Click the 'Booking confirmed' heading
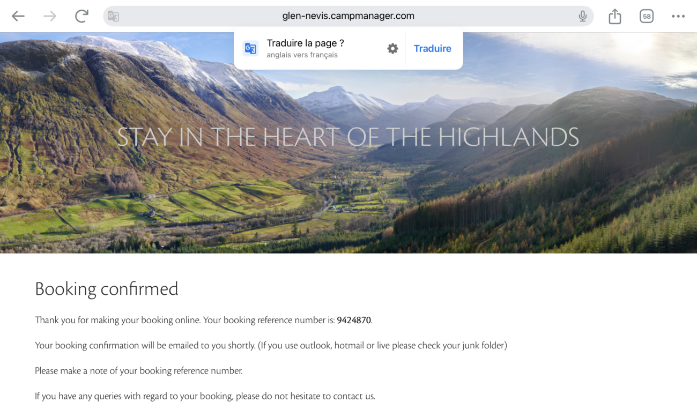Screen dimensions: 697x402 point(107,289)
